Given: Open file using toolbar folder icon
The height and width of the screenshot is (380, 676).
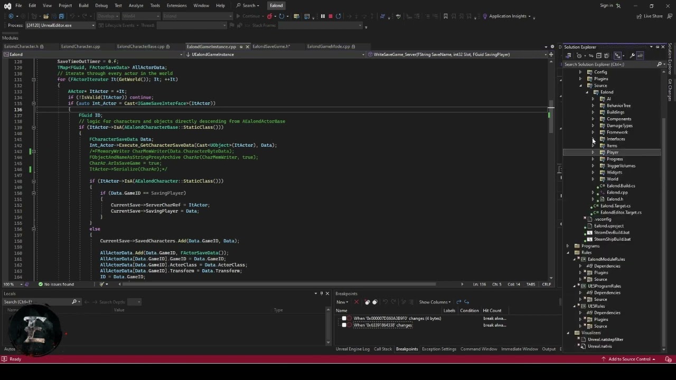Looking at the screenshot, I should tap(46, 16).
